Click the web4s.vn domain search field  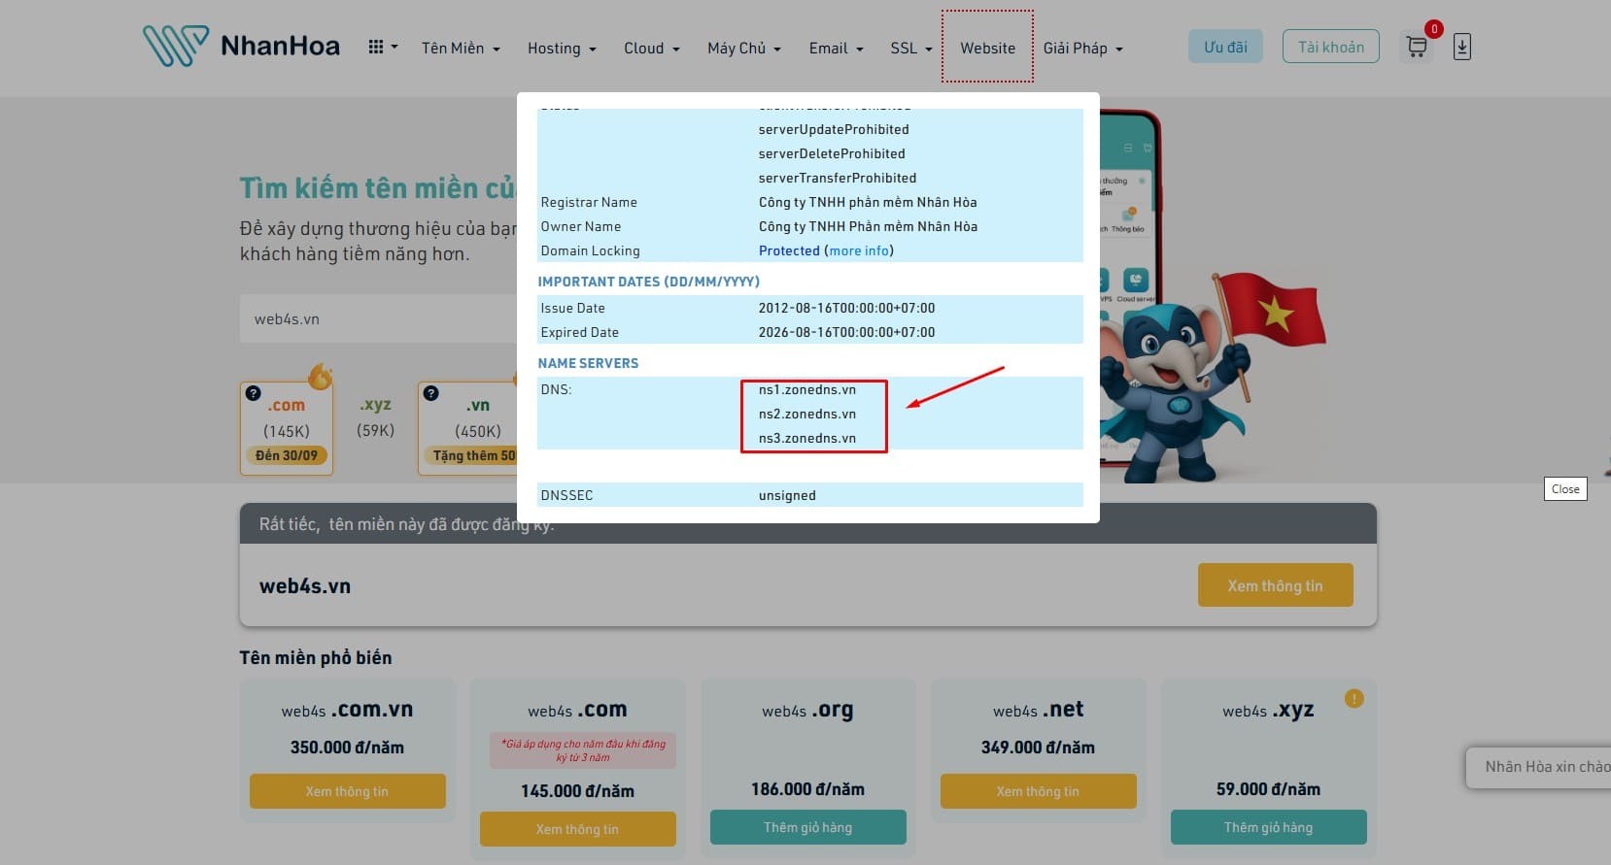point(379,318)
